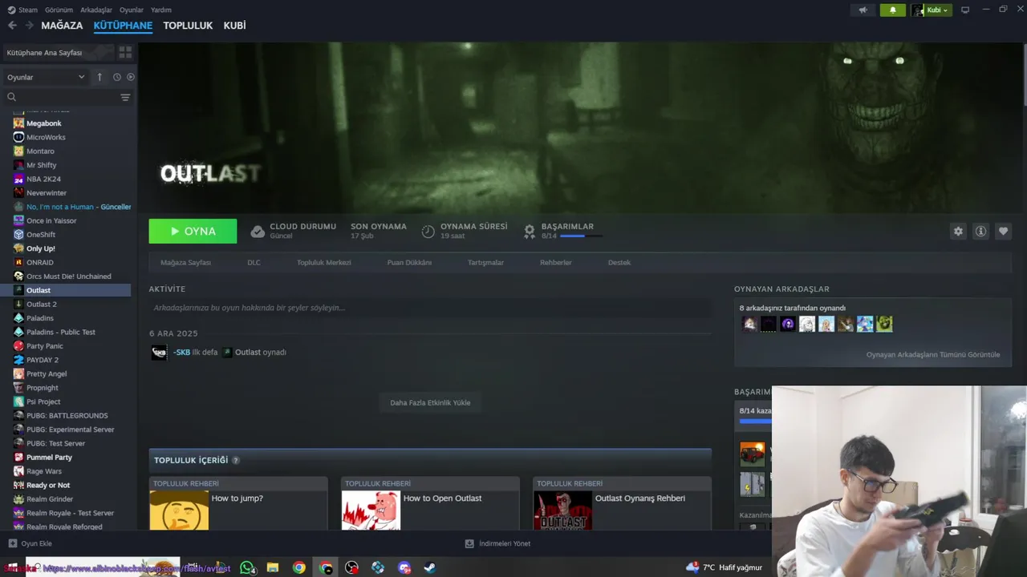Viewport: 1027px width, 577px height.
Task: Go to the TOPLULUK tab
Action: (x=188, y=26)
